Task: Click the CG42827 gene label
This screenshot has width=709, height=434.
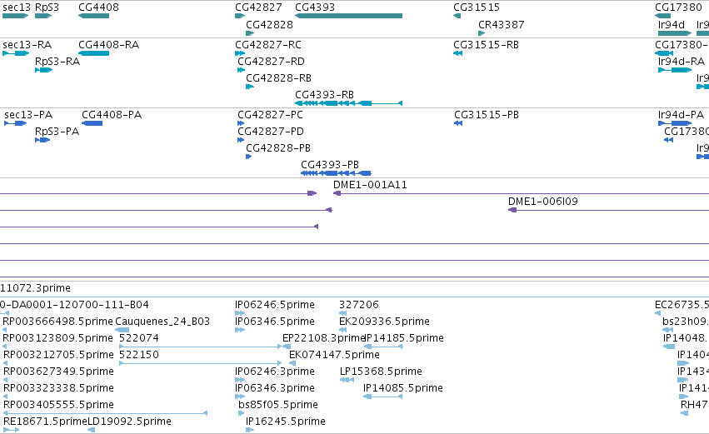Action: [258, 7]
